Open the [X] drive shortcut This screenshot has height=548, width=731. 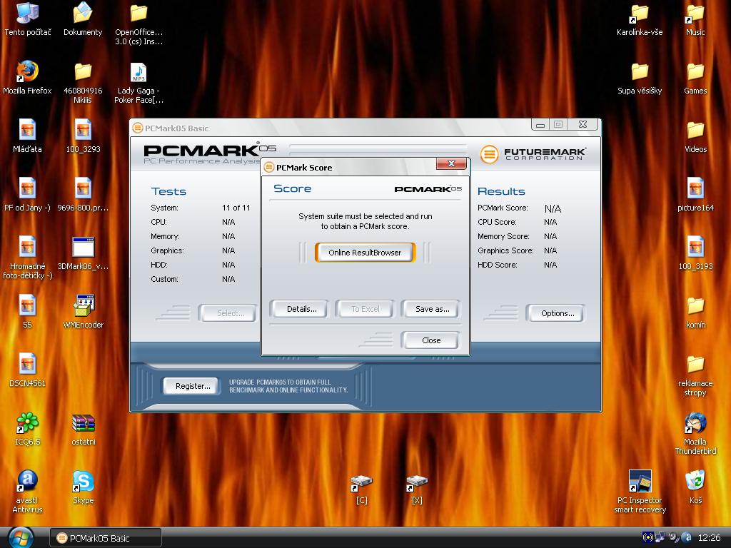[x=417, y=489]
